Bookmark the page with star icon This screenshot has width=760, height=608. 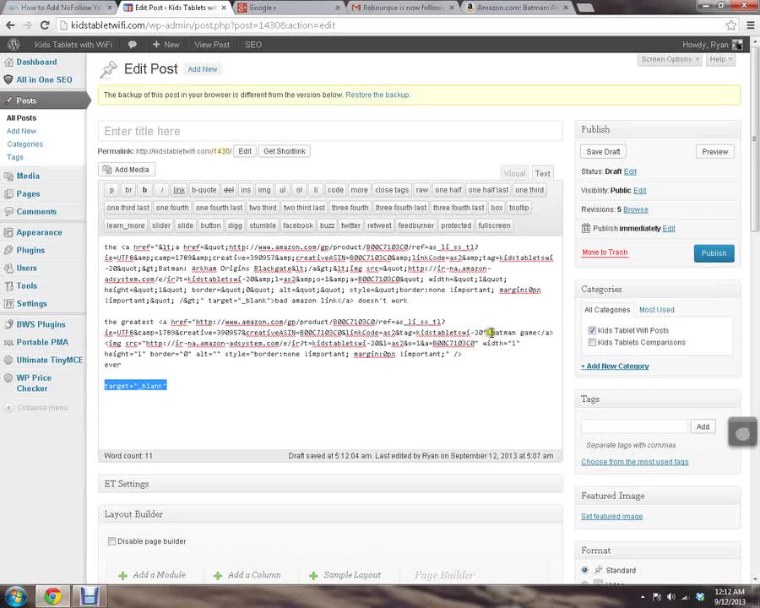(x=731, y=25)
